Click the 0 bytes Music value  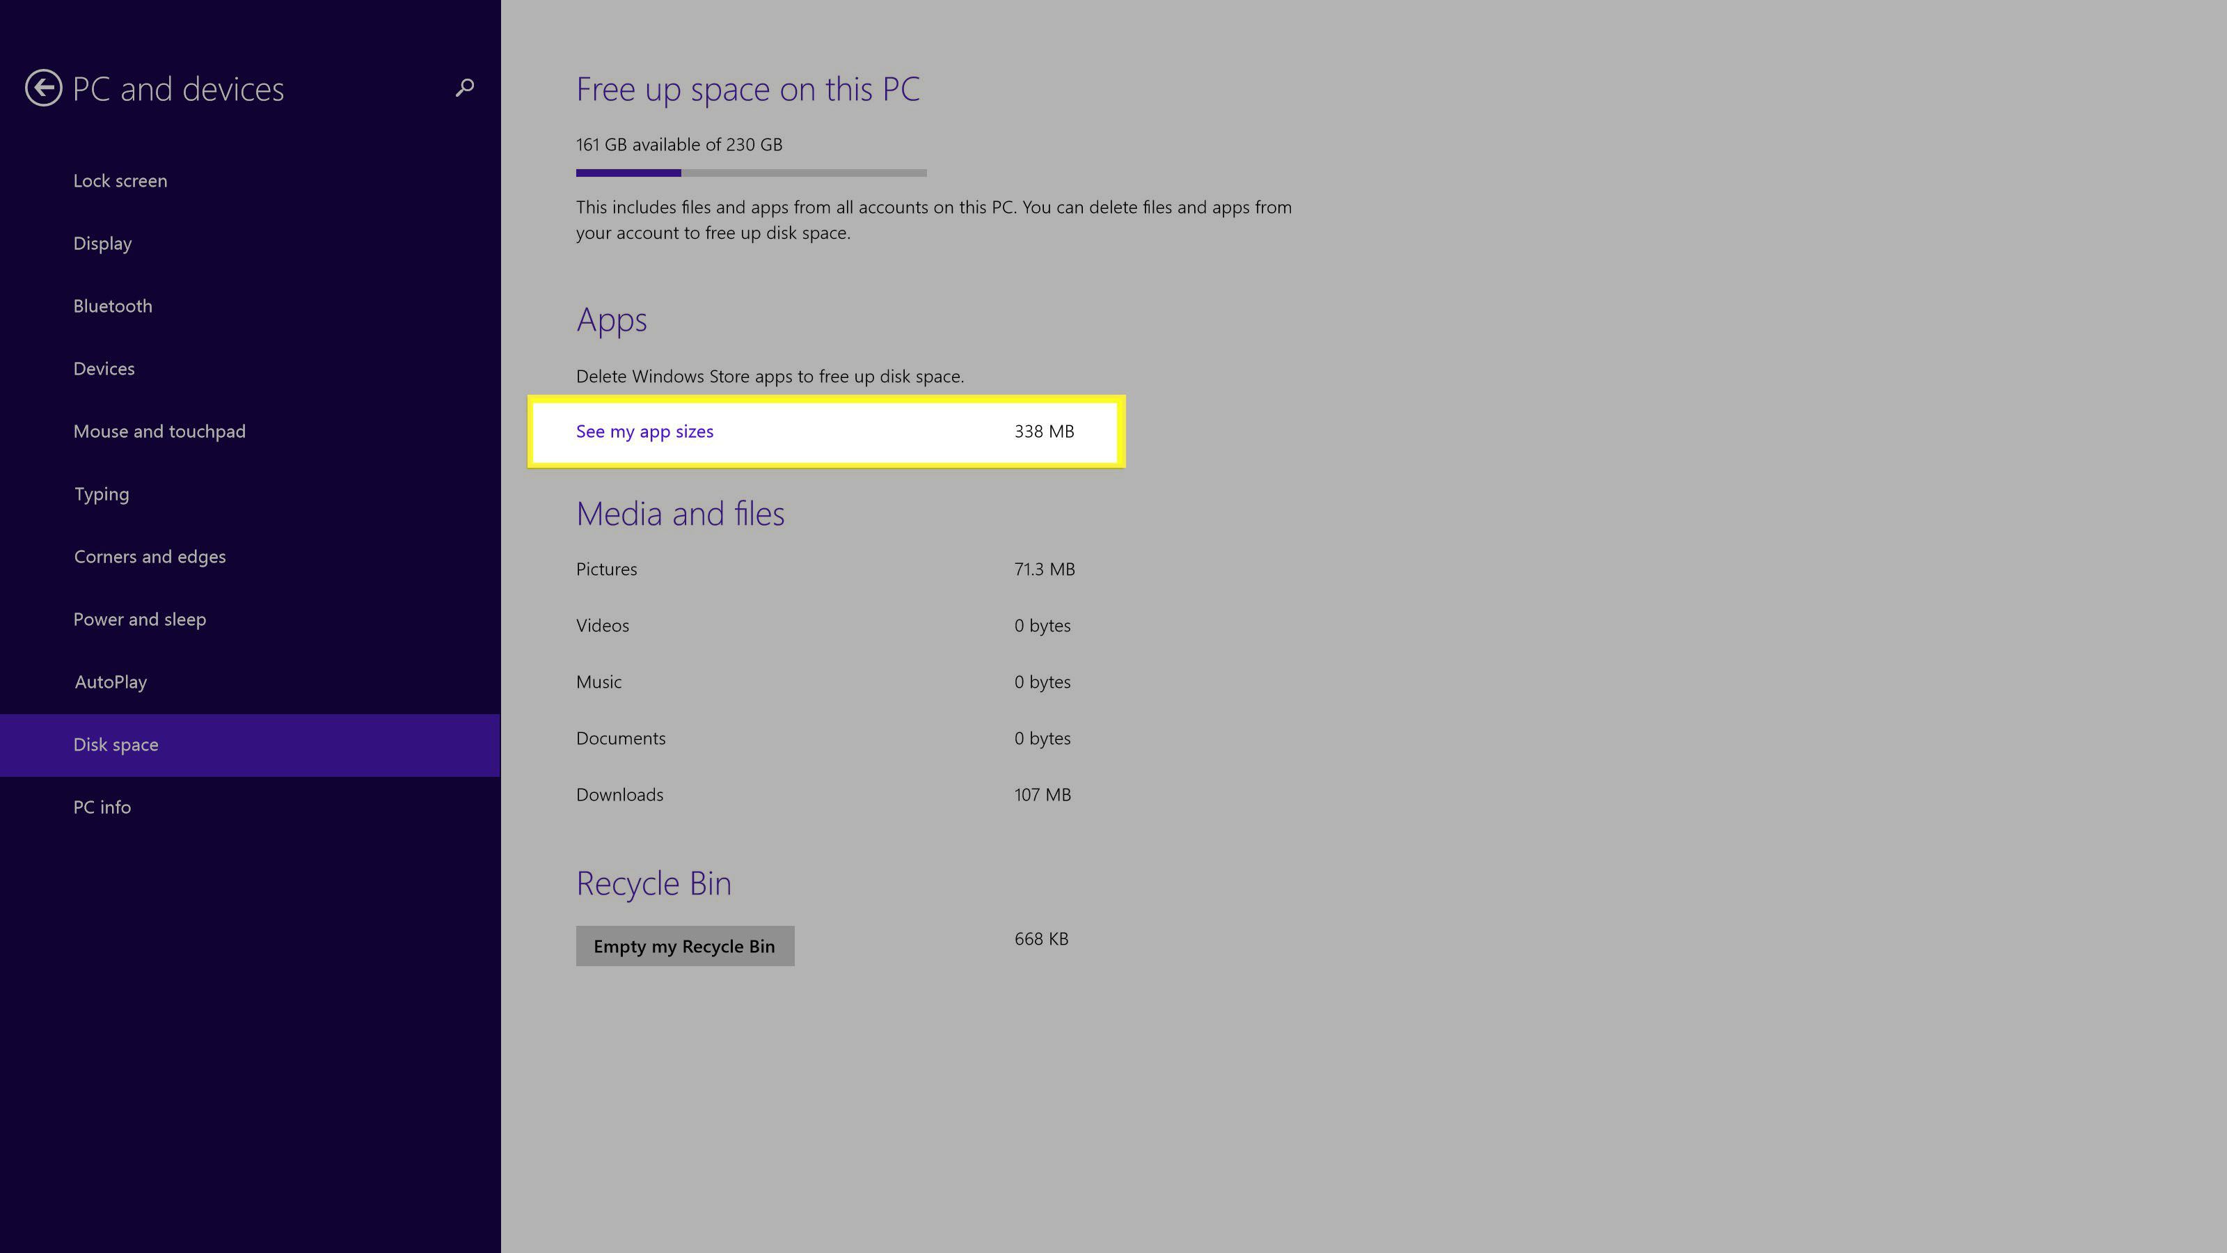[1043, 681]
